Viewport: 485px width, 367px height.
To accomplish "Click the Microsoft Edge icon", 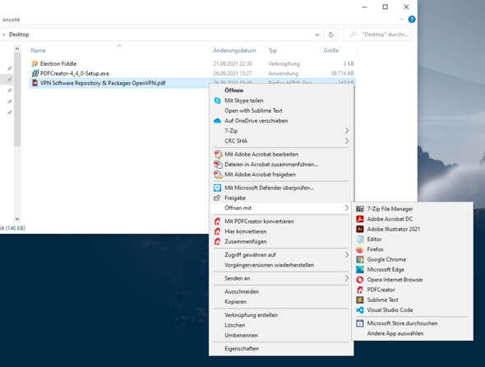I will coord(360,270).
